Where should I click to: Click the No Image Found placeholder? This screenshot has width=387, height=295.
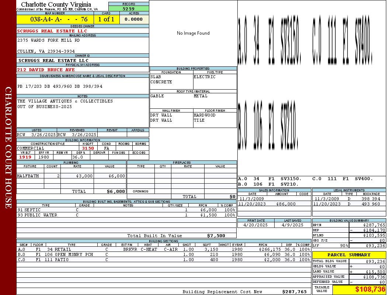pyautogui.click(x=193, y=33)
